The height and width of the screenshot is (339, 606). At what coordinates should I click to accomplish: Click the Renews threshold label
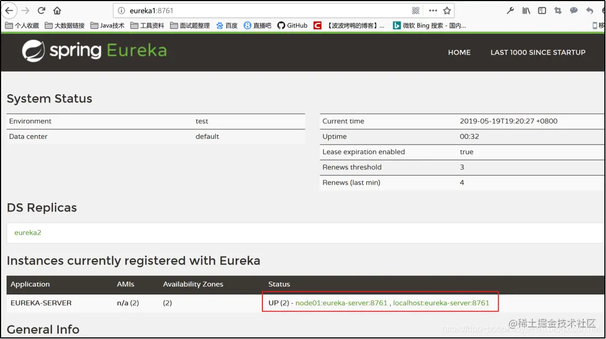pyautogui.click(x=352, y=167)
